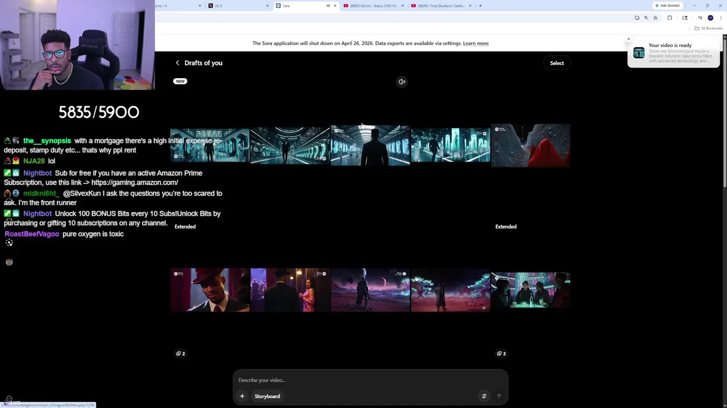Click the gaming.amazon.com link in chat

point(135,182)
